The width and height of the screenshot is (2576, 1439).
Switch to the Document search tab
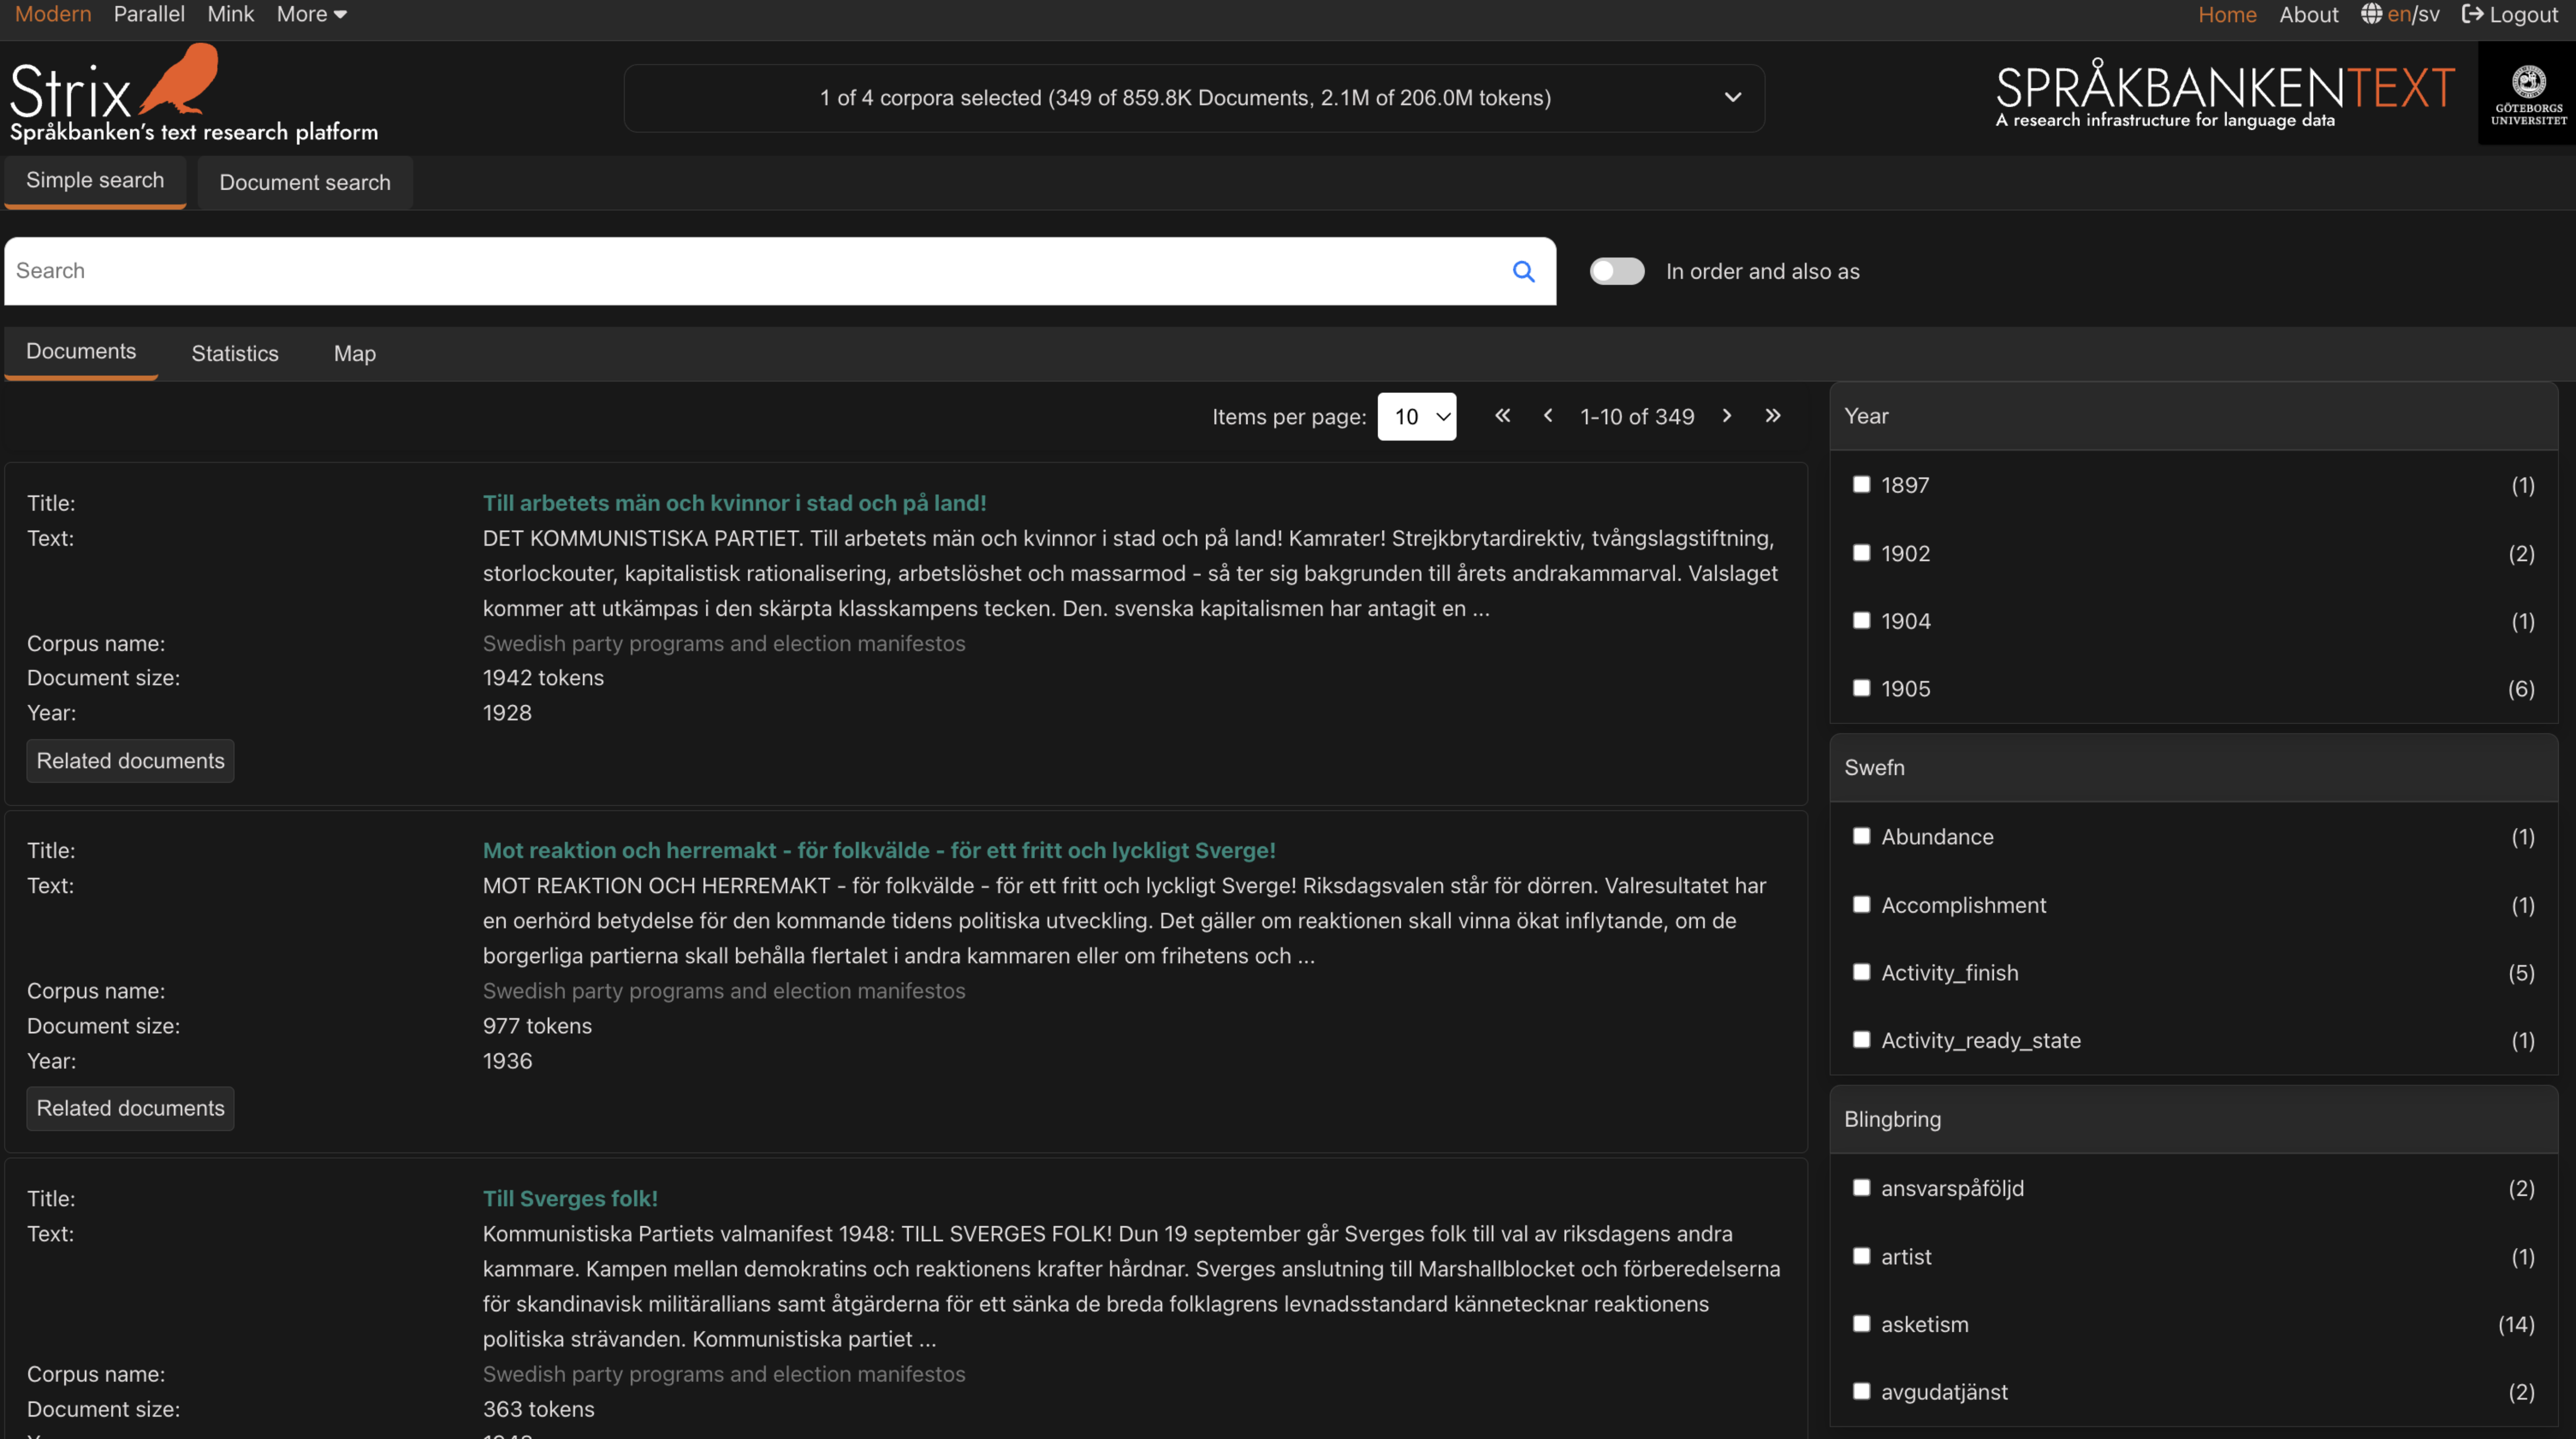[x=305, y=183]
